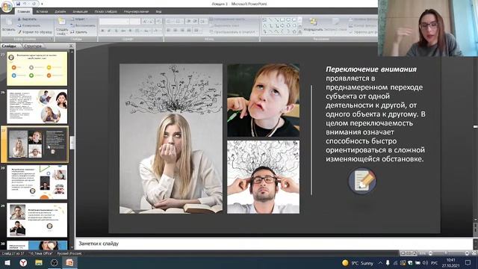The height and width of the screenshot is (269, 478).
Task: Click the Restore (Восстановить) slide button
Action: [x=83, y=25]
